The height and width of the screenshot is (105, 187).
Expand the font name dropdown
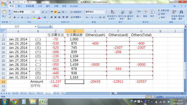(31, 12)
